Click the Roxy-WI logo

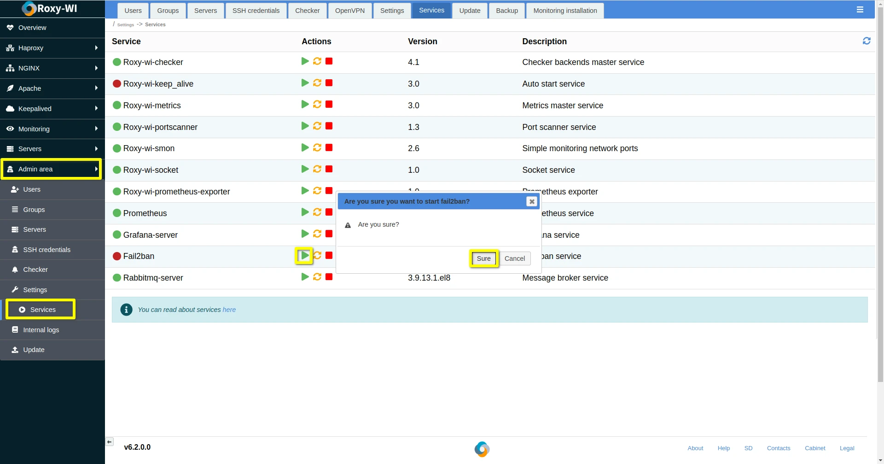(50, 9)
